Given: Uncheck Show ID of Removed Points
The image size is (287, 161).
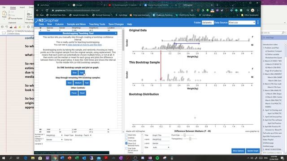Looking at the screenshot, I should 126,144.
